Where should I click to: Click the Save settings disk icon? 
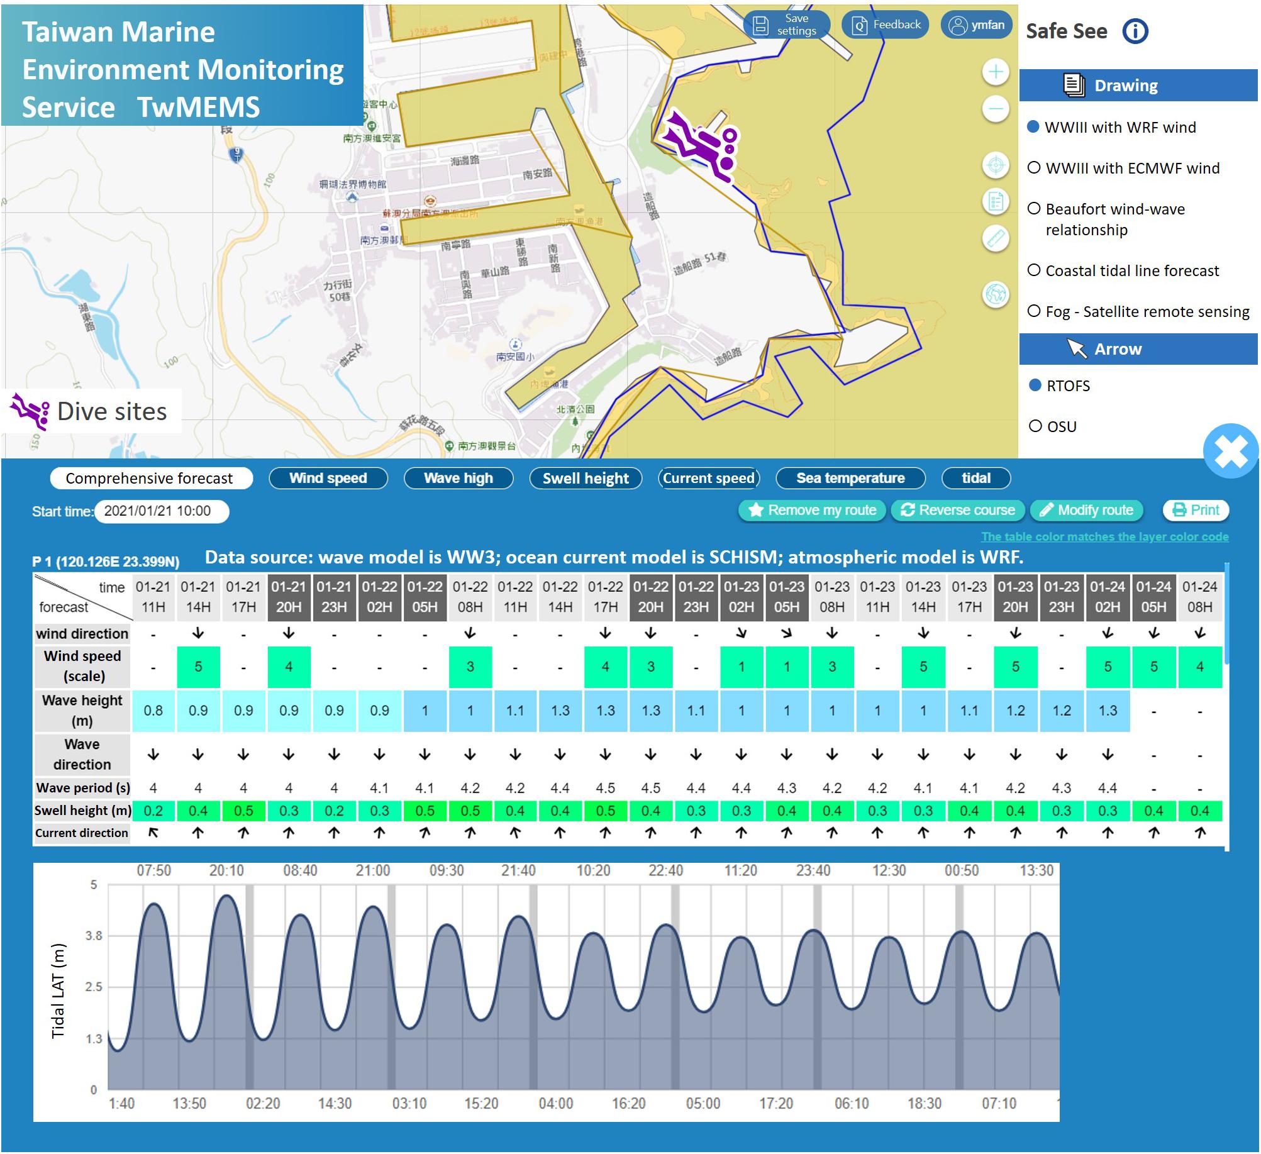point(760,25)
